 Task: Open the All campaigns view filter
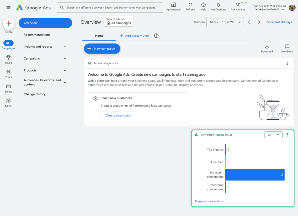coord(119,21)
